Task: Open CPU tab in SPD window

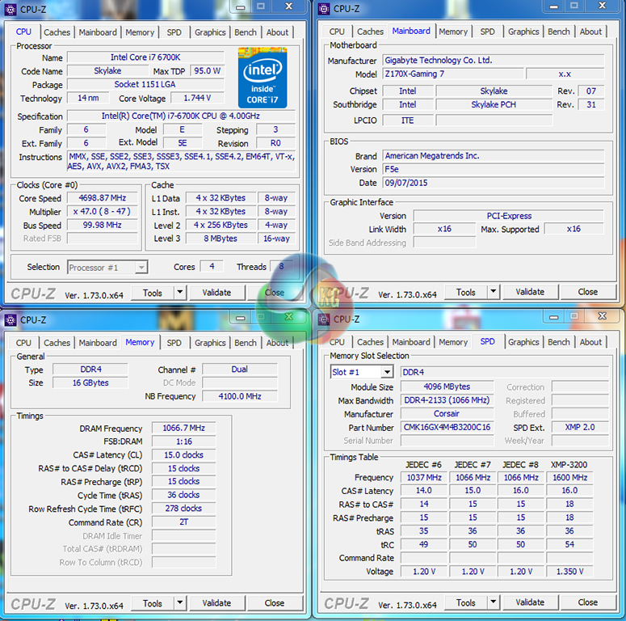Action: tap(337, 342)
